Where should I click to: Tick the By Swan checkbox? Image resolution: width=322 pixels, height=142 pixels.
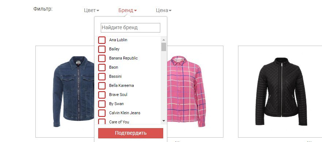(x=101, y=104)
